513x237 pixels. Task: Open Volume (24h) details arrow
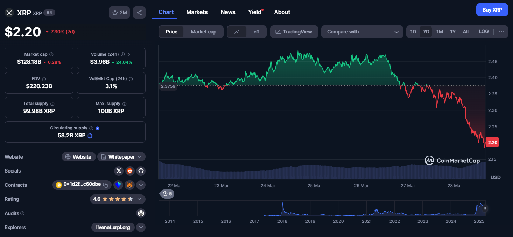pos(129,54)
